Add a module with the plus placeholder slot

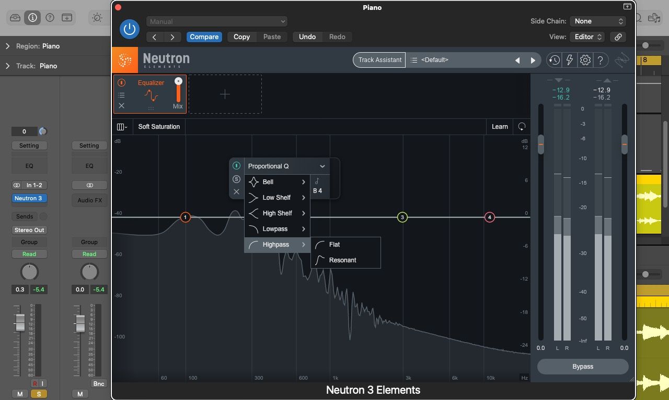pos(225,94)
